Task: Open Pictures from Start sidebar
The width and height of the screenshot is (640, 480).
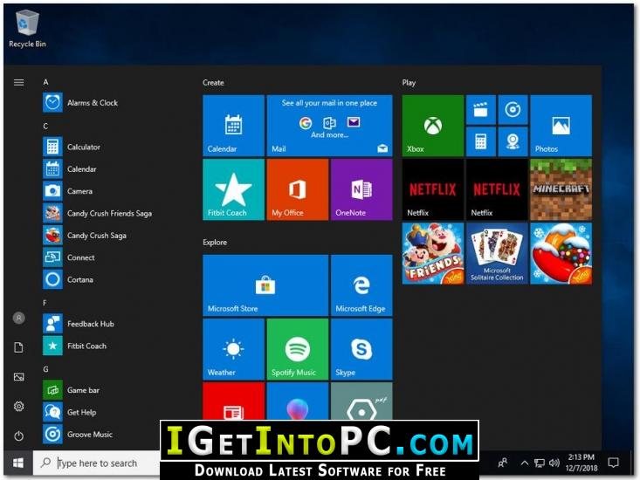Action: 19,377
